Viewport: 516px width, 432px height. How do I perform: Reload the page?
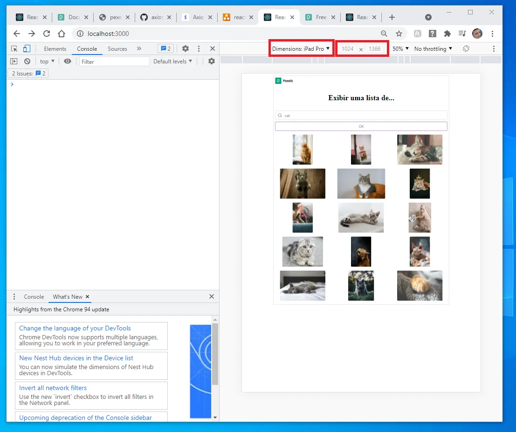(x=47, y=34)
